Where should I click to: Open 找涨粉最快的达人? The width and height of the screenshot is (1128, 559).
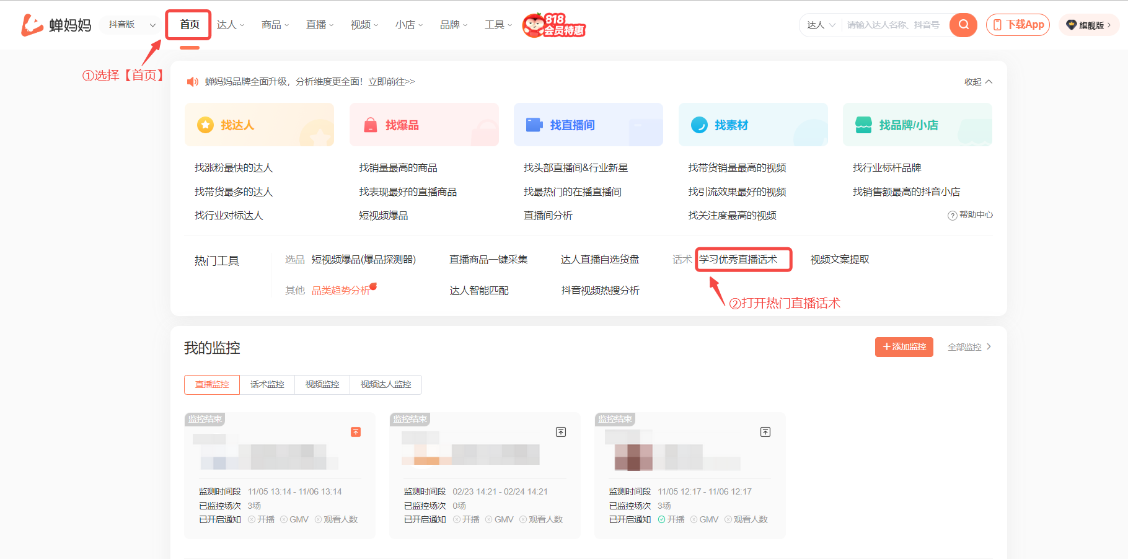(x=234, y=168)
